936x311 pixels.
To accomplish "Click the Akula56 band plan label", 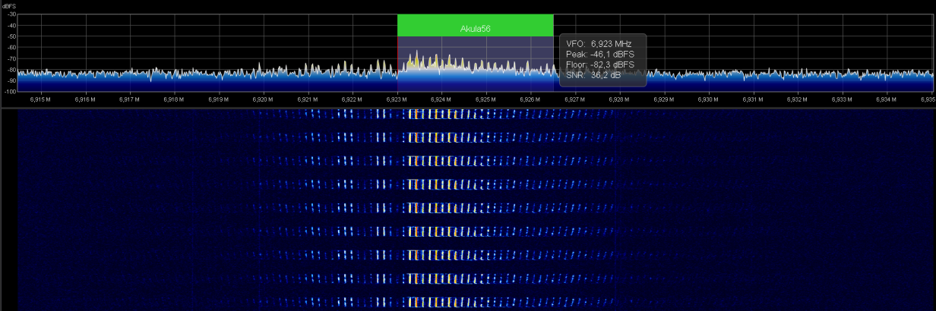I will 475,26.
